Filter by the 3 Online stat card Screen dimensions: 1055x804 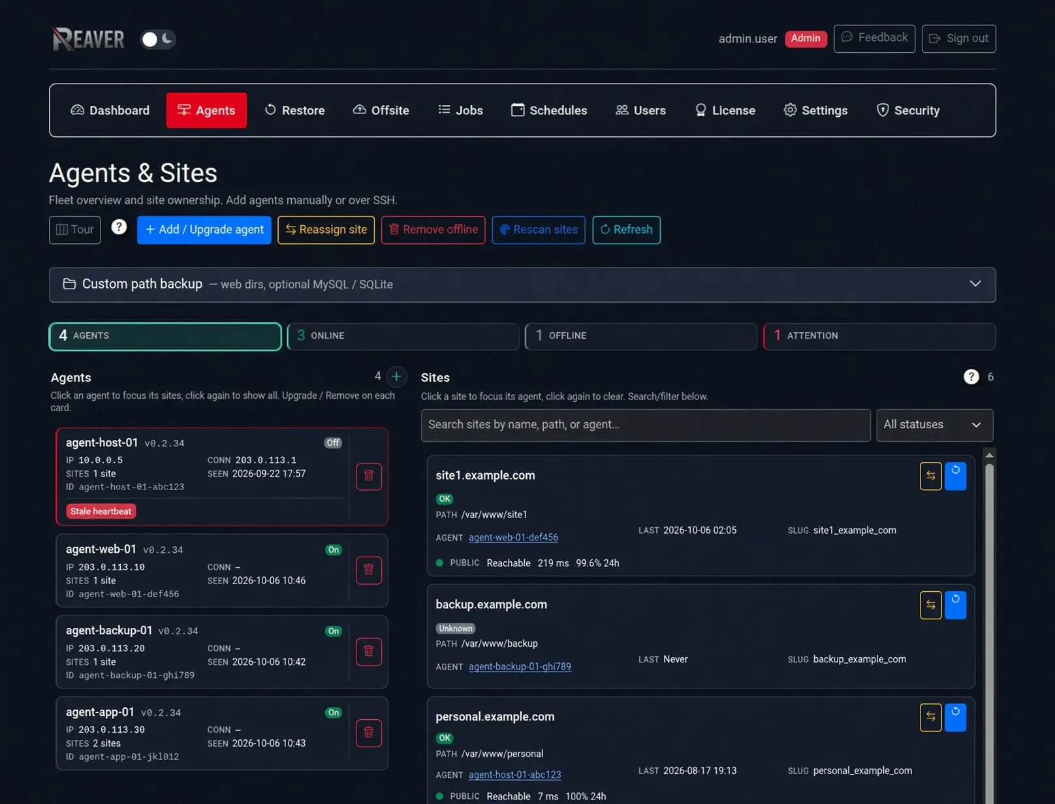[x=403, y=336]
